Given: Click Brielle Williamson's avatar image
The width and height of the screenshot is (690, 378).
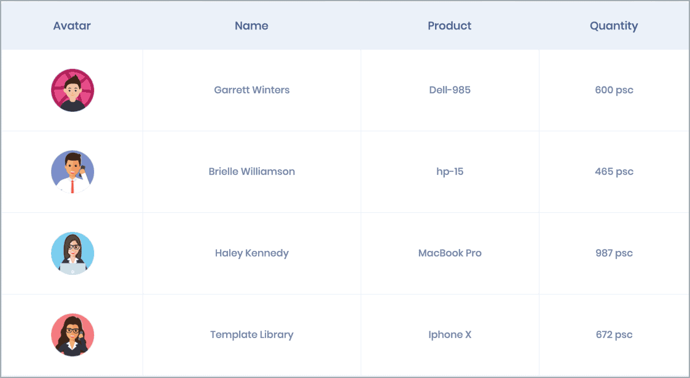Looking at the screenshot, I should (72, 172).
